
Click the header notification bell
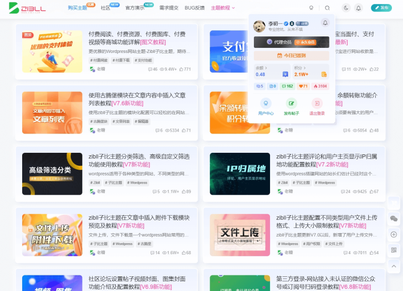(358, 8)
